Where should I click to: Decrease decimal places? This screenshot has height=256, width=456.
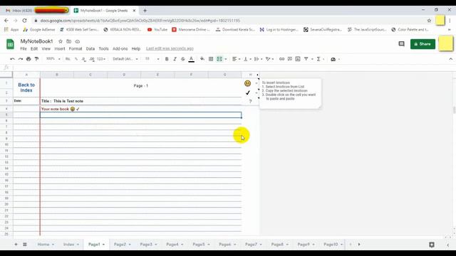click(84, 59)
